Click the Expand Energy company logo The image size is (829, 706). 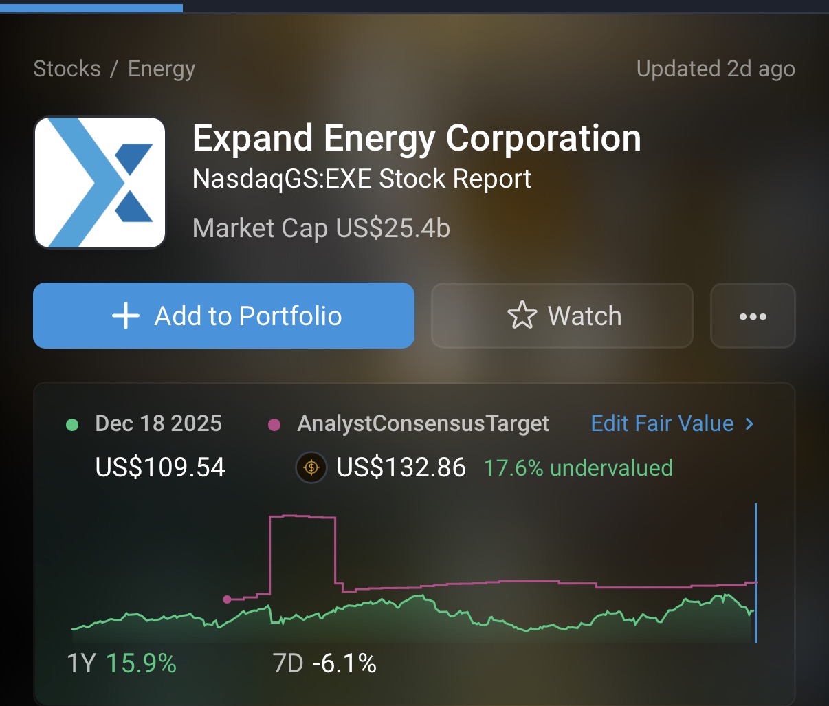coord(100,182)
